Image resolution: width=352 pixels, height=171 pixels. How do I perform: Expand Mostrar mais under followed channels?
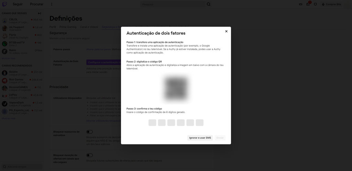pos(9,58)
